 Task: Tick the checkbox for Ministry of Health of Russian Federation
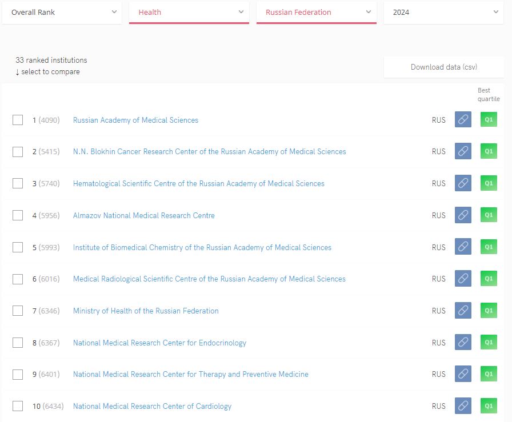pyautogui.click(x=18, y=311)
